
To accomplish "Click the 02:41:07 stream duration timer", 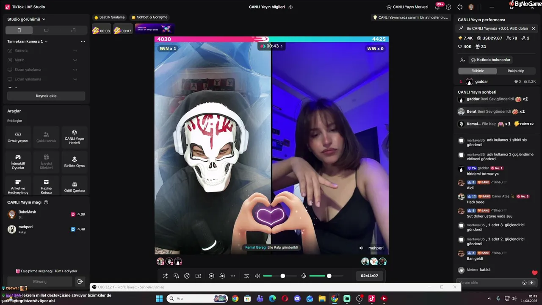I will [369, 276].
